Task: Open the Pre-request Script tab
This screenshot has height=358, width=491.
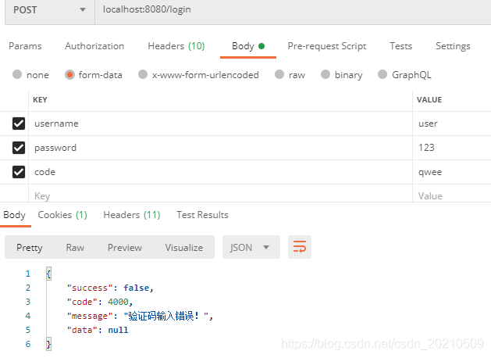Action: tap(327, 46)
